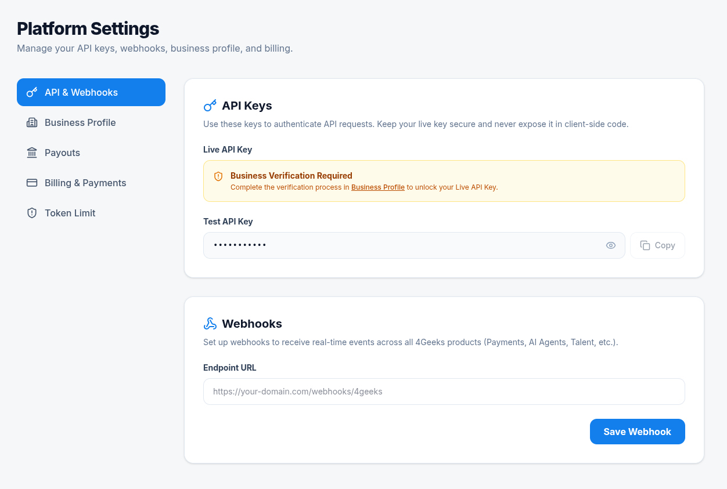This screenshot has width=727, height=489.
Task: Click the copy icon inside the Copy button
Action: pyautogui.click(x=646, y=245)
